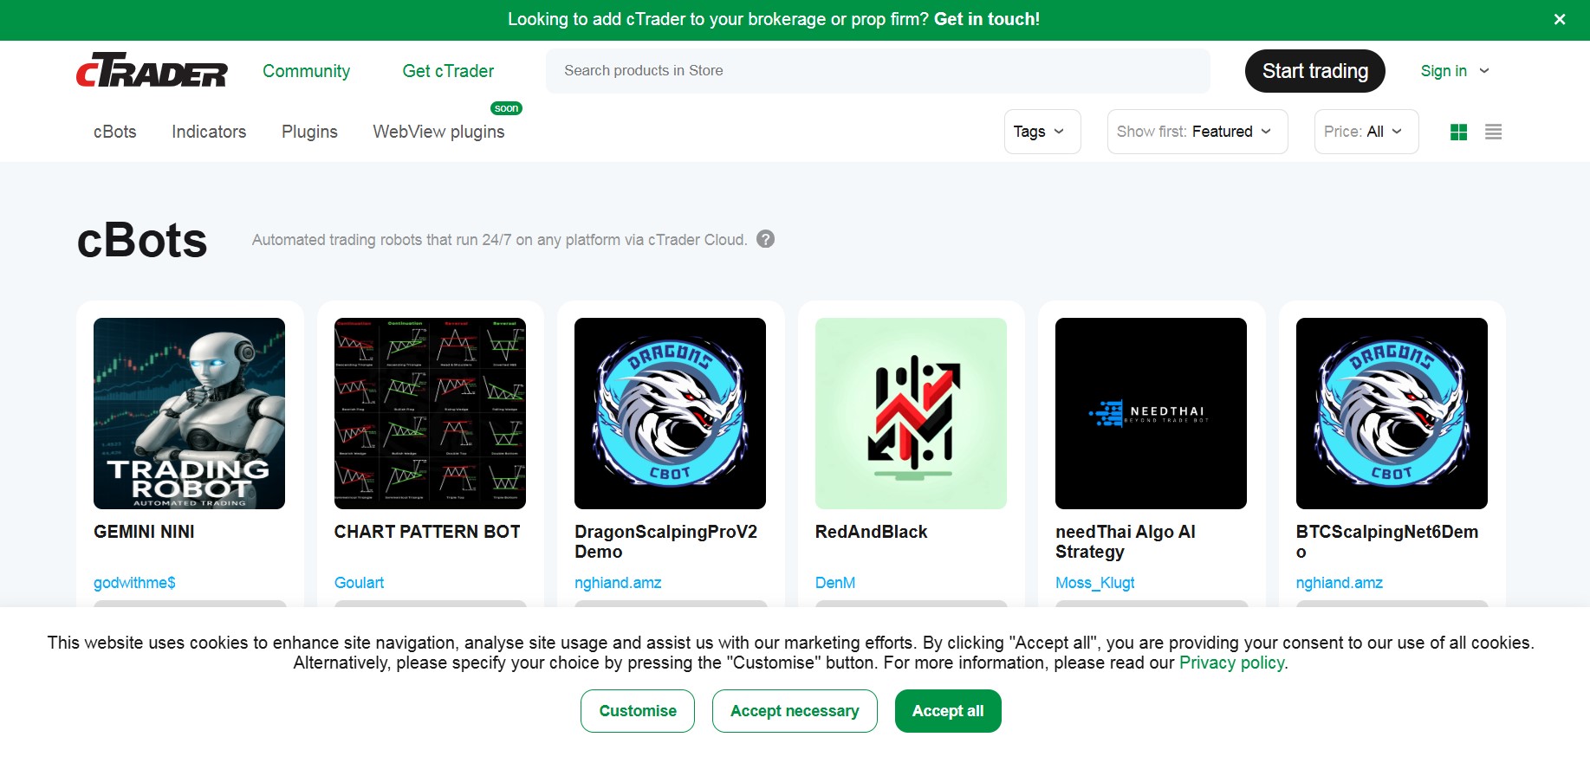
Task: Switch to list view layout
Action: pyautogui.click(x=1493, y=132)
